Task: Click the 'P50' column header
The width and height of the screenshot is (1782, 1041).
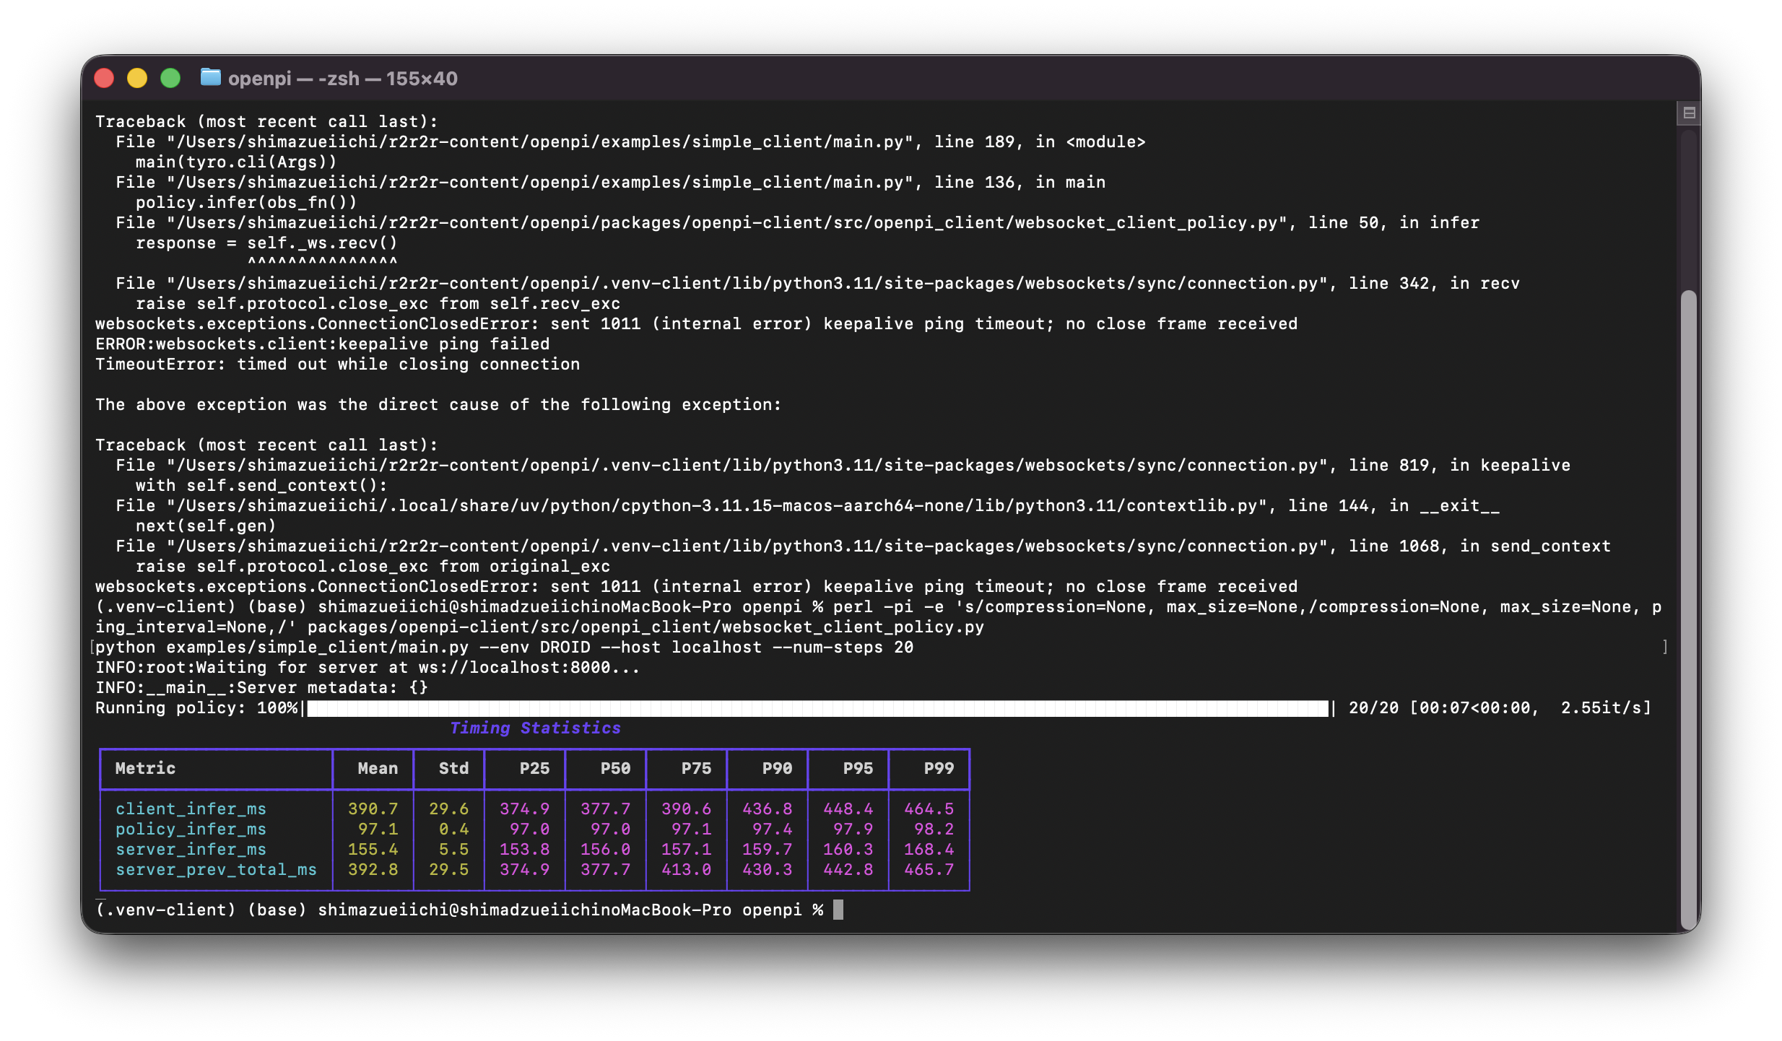Action: click(x=615, y=768)
